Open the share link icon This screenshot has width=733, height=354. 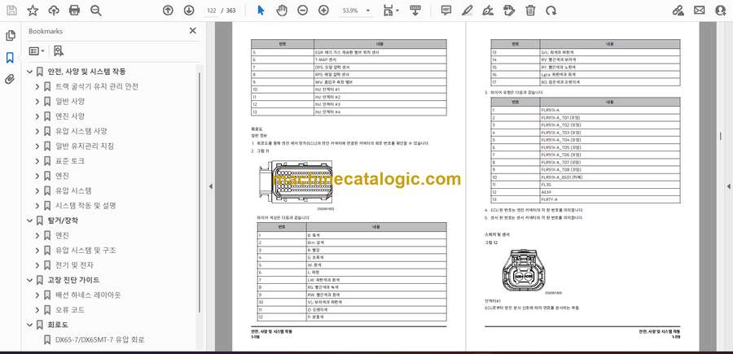pos(678,11)
